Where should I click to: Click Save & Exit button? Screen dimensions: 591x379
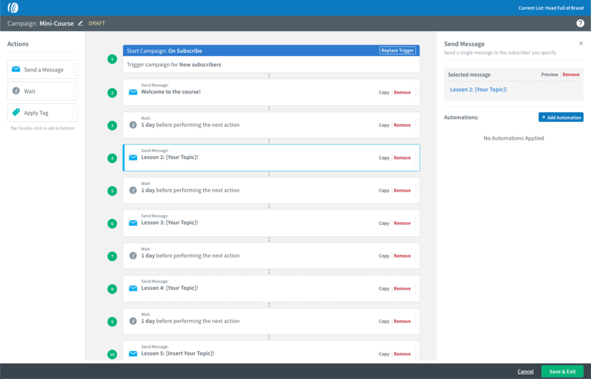click(x=562, y=372)
